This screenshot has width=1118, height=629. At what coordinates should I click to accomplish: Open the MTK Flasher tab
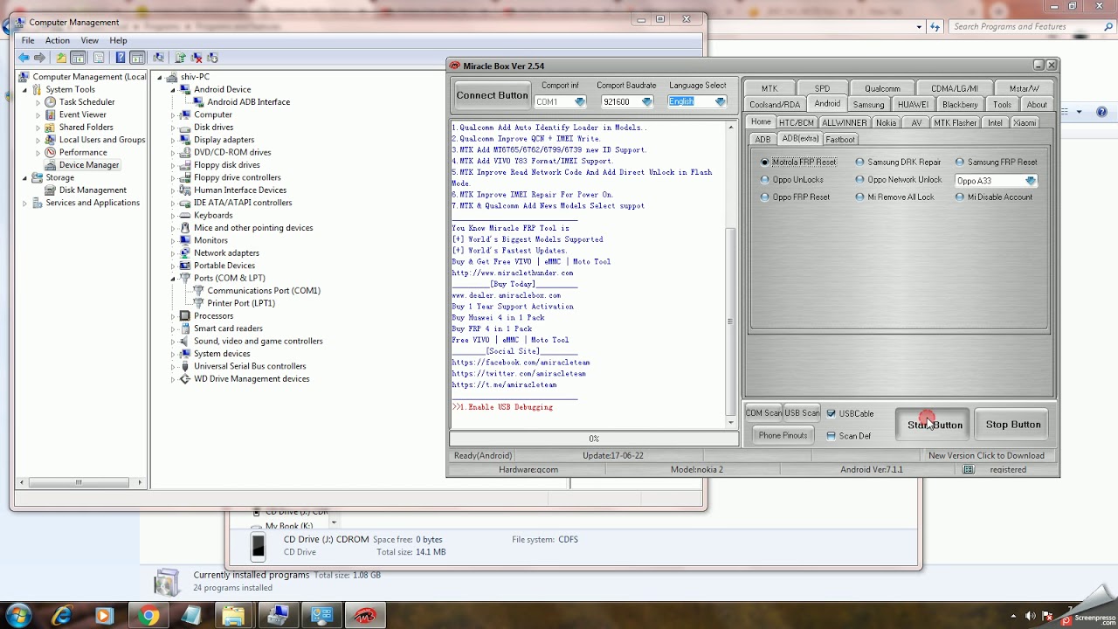[x=955, y=123]
